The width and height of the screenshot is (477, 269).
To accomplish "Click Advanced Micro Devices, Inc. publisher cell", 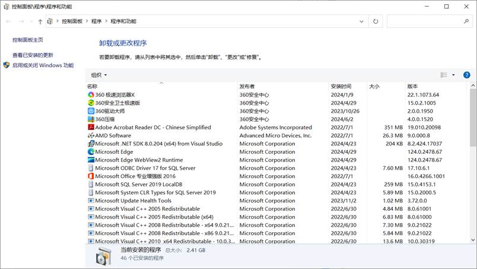I will 276,135.
